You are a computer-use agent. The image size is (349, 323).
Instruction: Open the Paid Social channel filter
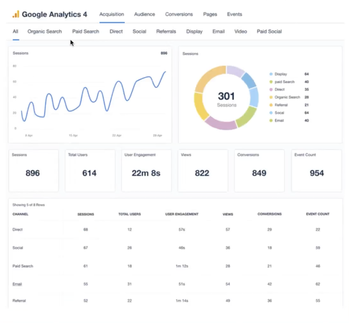tap(269, 31)
